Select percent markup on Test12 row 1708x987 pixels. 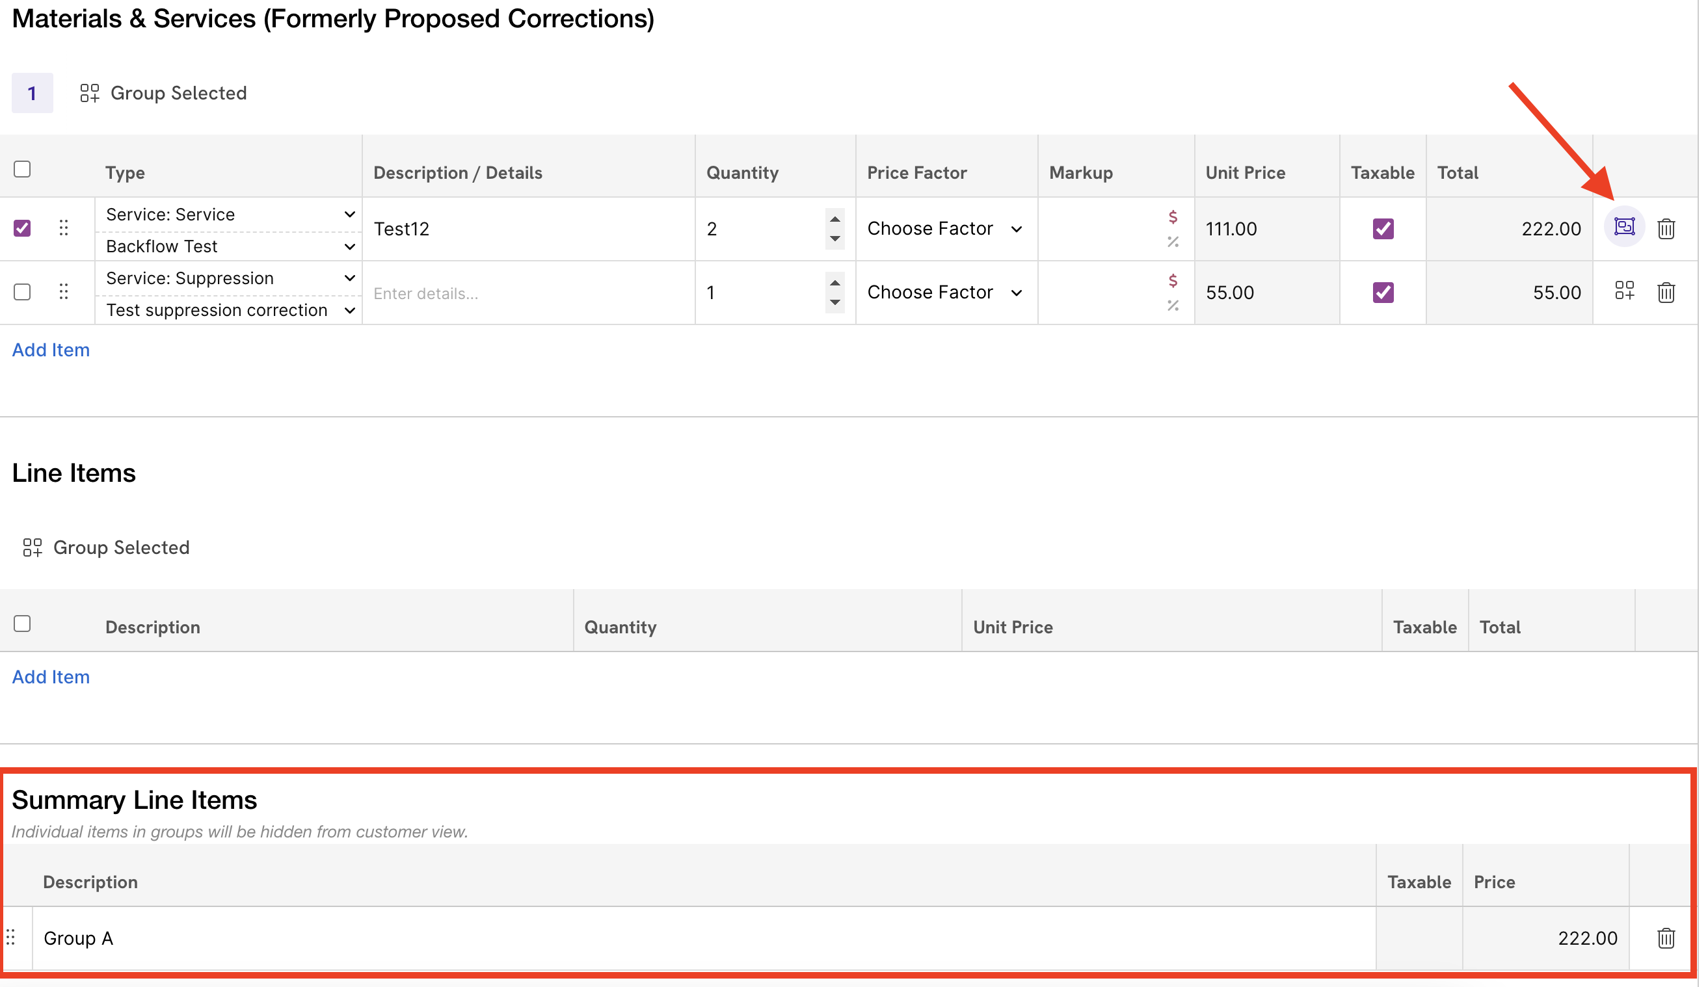click(x=1173, y=242)
